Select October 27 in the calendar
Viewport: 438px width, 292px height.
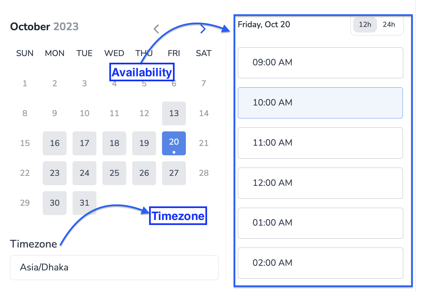point(174,173)
